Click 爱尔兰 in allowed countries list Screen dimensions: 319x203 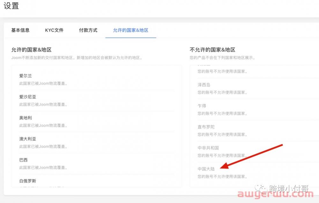26,76
